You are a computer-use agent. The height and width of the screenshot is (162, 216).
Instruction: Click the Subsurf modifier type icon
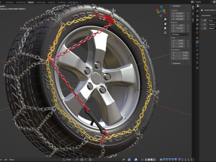pyautogui.click(x=205, y=28)
